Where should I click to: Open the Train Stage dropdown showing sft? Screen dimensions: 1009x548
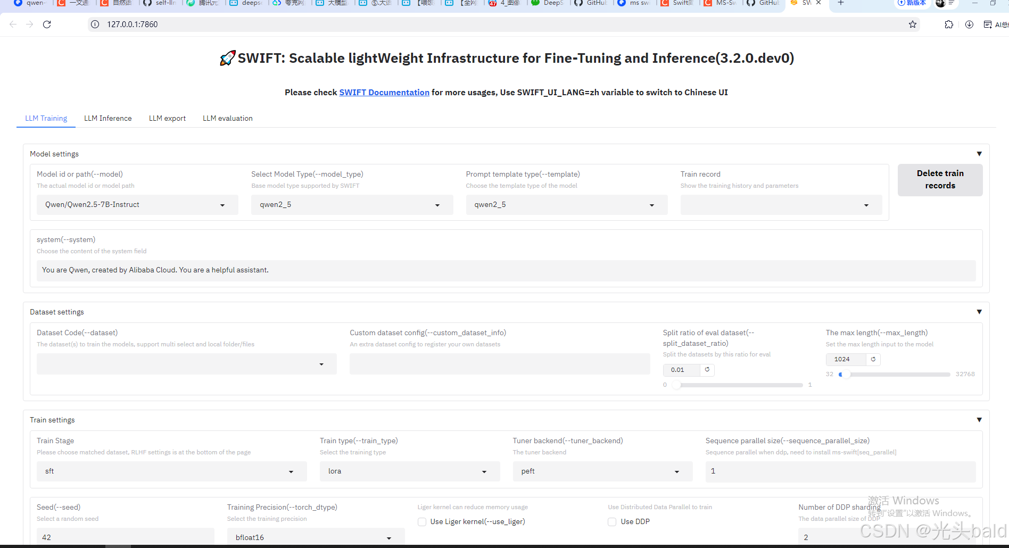point(172,471)
